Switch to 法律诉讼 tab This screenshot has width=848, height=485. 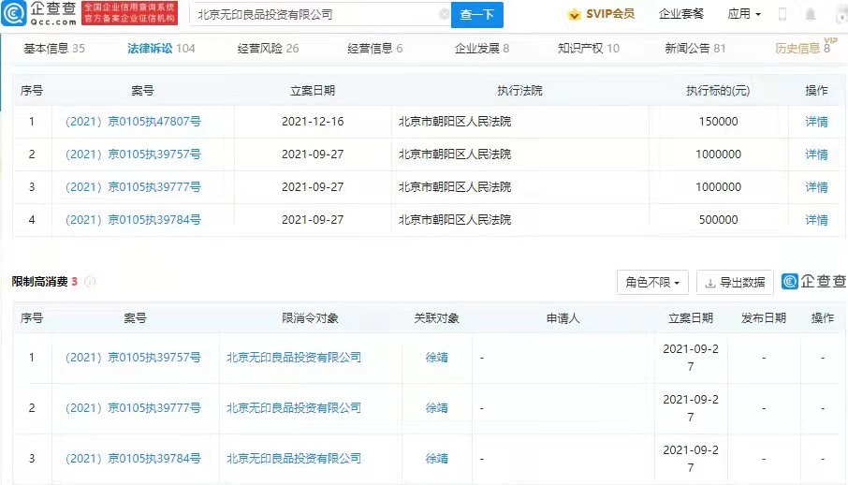[x=161, y=48]
